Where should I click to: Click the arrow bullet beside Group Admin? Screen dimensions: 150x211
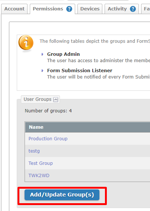[42, 54]
